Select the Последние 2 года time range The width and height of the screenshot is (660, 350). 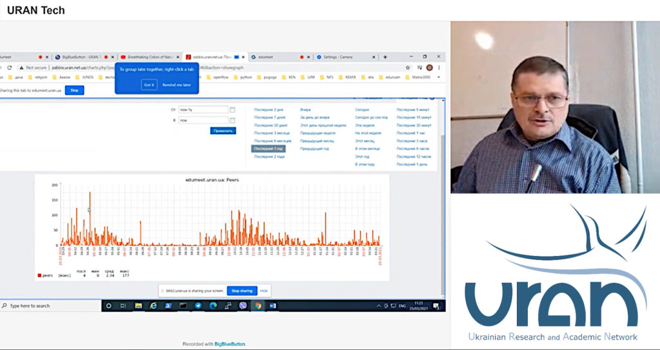(269, 156)
